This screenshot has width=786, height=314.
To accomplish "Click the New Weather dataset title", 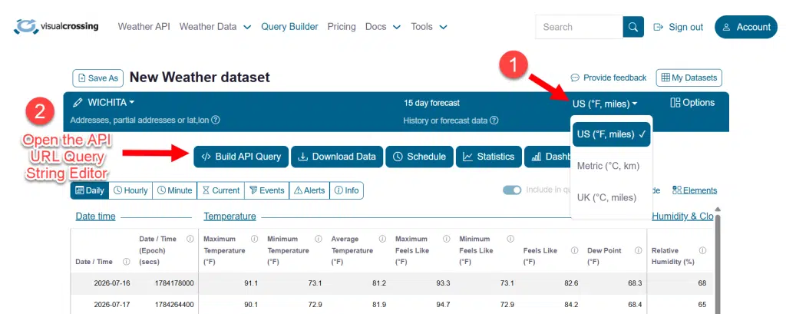I will pyautogui.click(x=200, y=78).
